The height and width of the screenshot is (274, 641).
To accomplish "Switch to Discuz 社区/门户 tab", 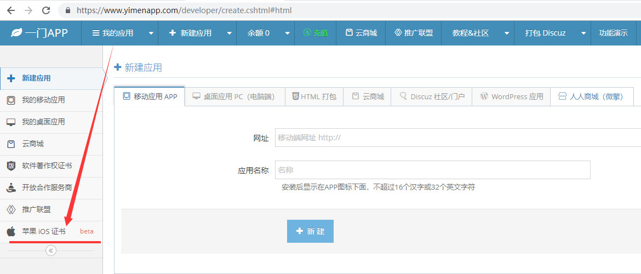I will pos(432,96).
